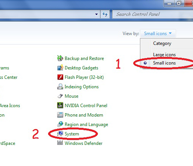The height and width of the screenshot is (166, 193).
Task: Open the View by Small icons dropdown
Action: [158, 34]
